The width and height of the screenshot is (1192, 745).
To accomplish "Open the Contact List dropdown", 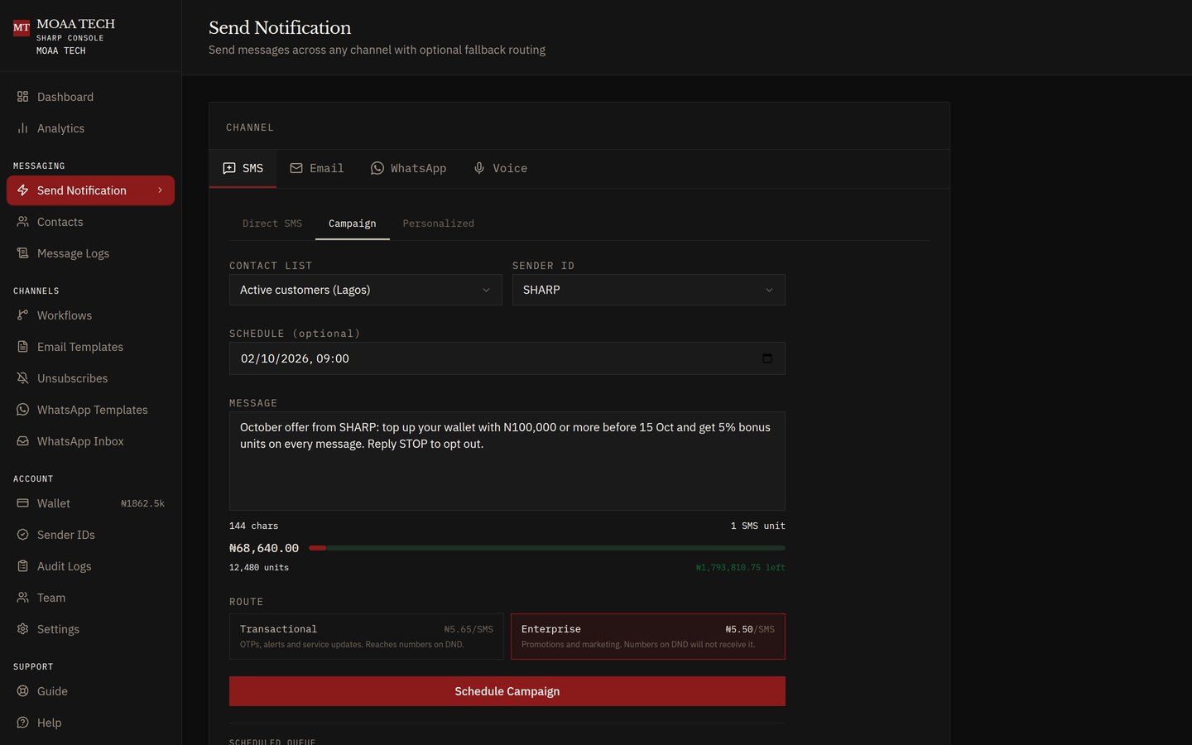I will (x=366, y=290).
